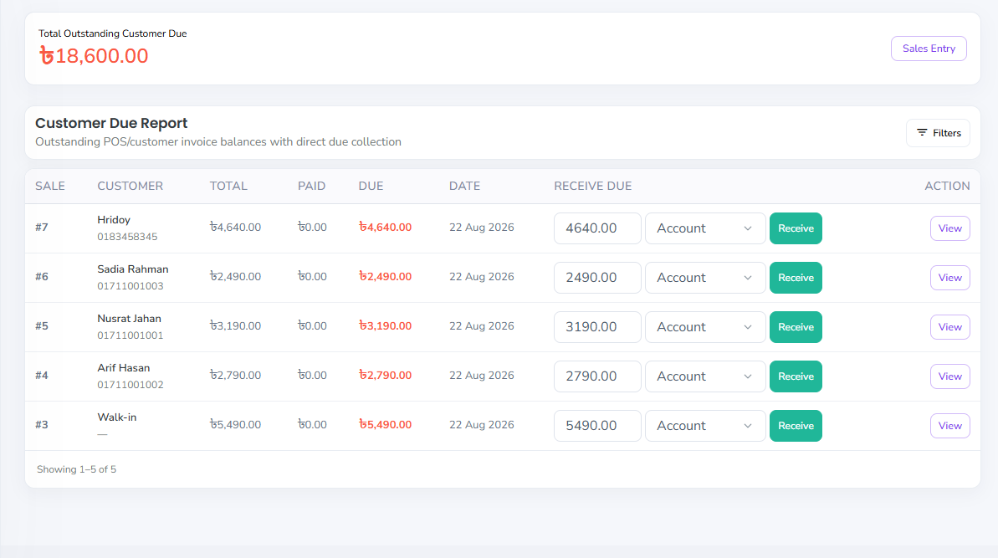998x558 pixels.
Task: Select customer name Arif Hasan
Action: point(124,368)
